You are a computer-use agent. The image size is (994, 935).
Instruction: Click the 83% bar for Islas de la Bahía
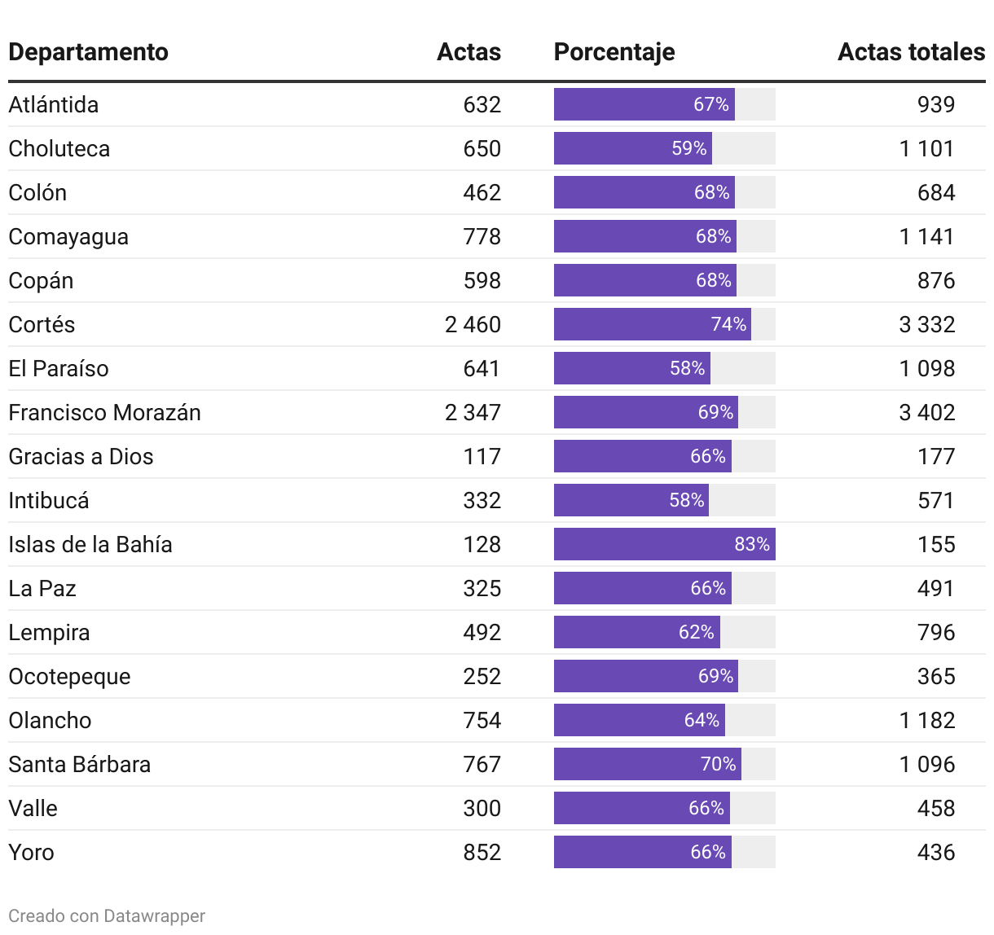(664, 544)
